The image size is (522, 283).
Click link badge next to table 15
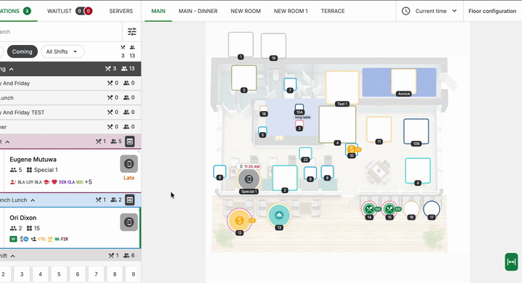tap(398, 209)
